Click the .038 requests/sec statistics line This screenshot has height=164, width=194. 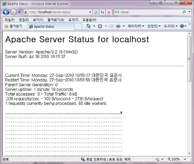coord(54,99)
